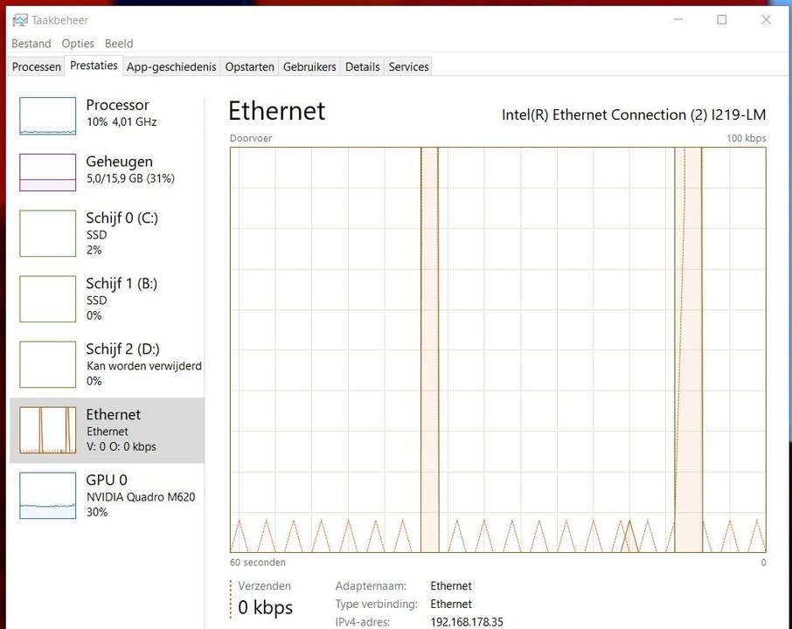Click the Schijf 0 (C:) graph thumbnail
Screen dimensions: 792x629
tap(48, 233)
